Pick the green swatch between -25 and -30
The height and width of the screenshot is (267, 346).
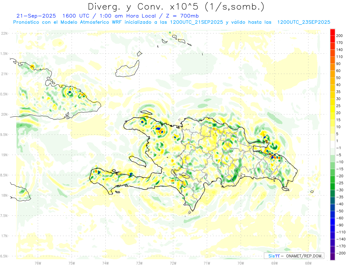(332, 187)
